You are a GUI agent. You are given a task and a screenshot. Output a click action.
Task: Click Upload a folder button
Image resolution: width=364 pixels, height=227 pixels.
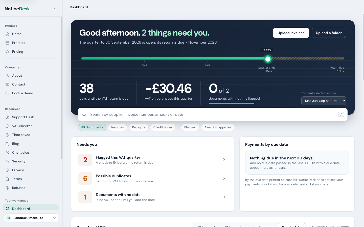coord(329,33)
